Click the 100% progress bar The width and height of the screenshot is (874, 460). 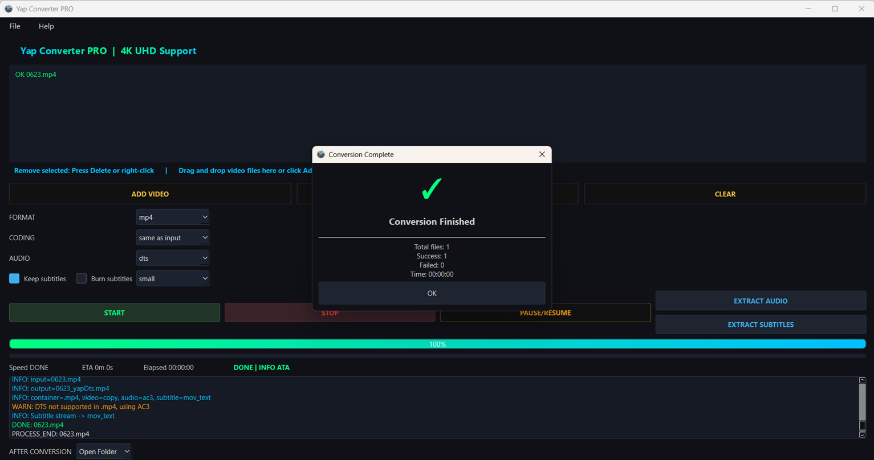tap(437, 344)
